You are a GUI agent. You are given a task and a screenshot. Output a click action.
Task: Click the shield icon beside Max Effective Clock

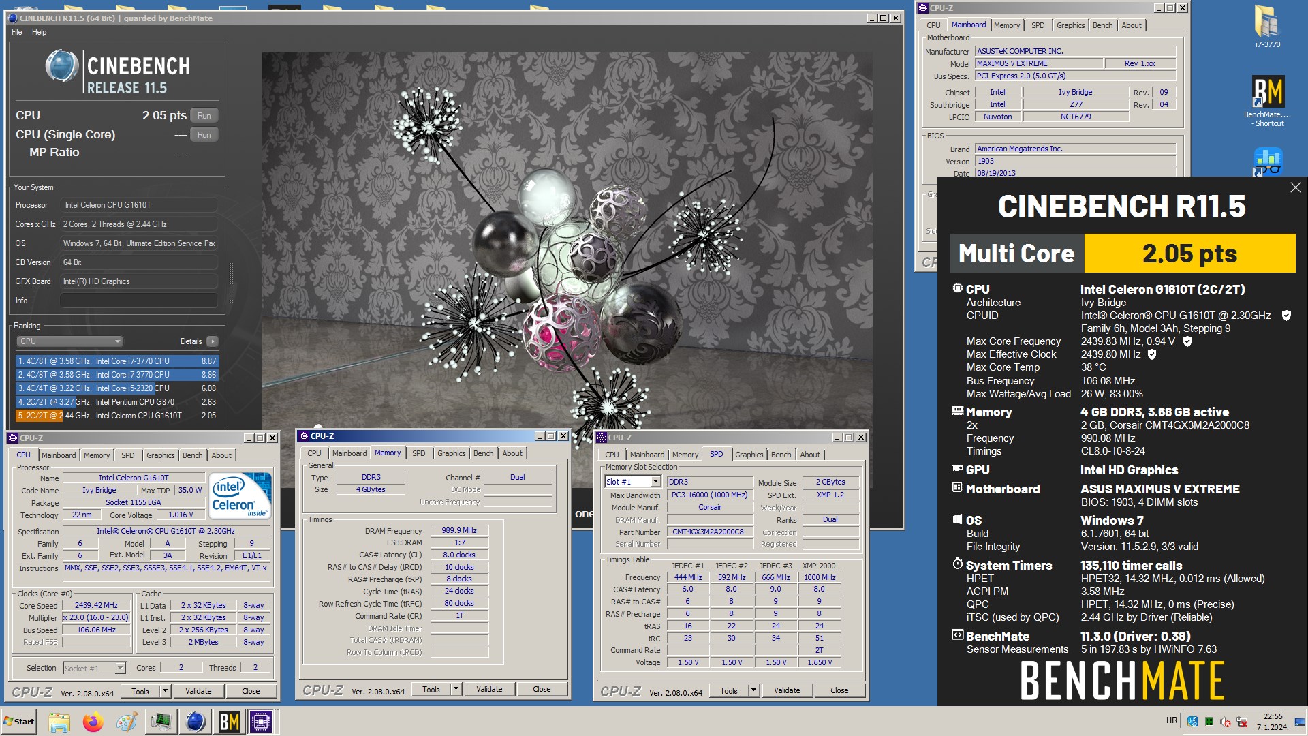[x=1152, y=354]
